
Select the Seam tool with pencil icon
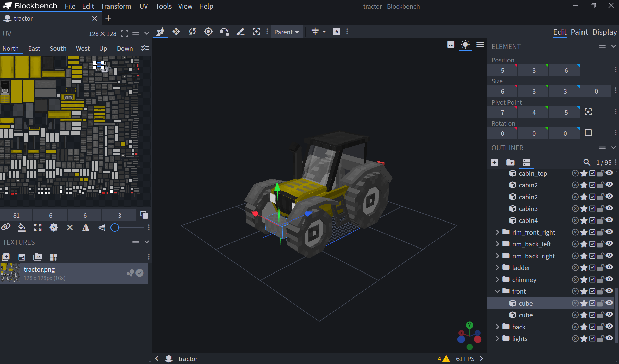click(240, 32)
